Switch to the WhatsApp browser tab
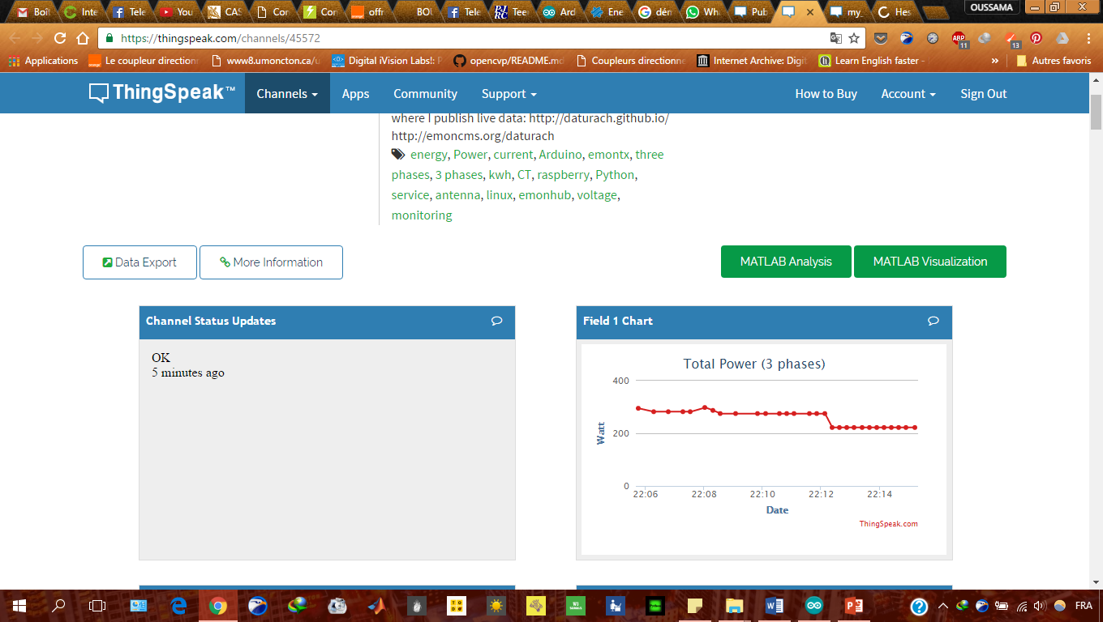Viewport: 1103px width, 622px height. pos(702,12)
